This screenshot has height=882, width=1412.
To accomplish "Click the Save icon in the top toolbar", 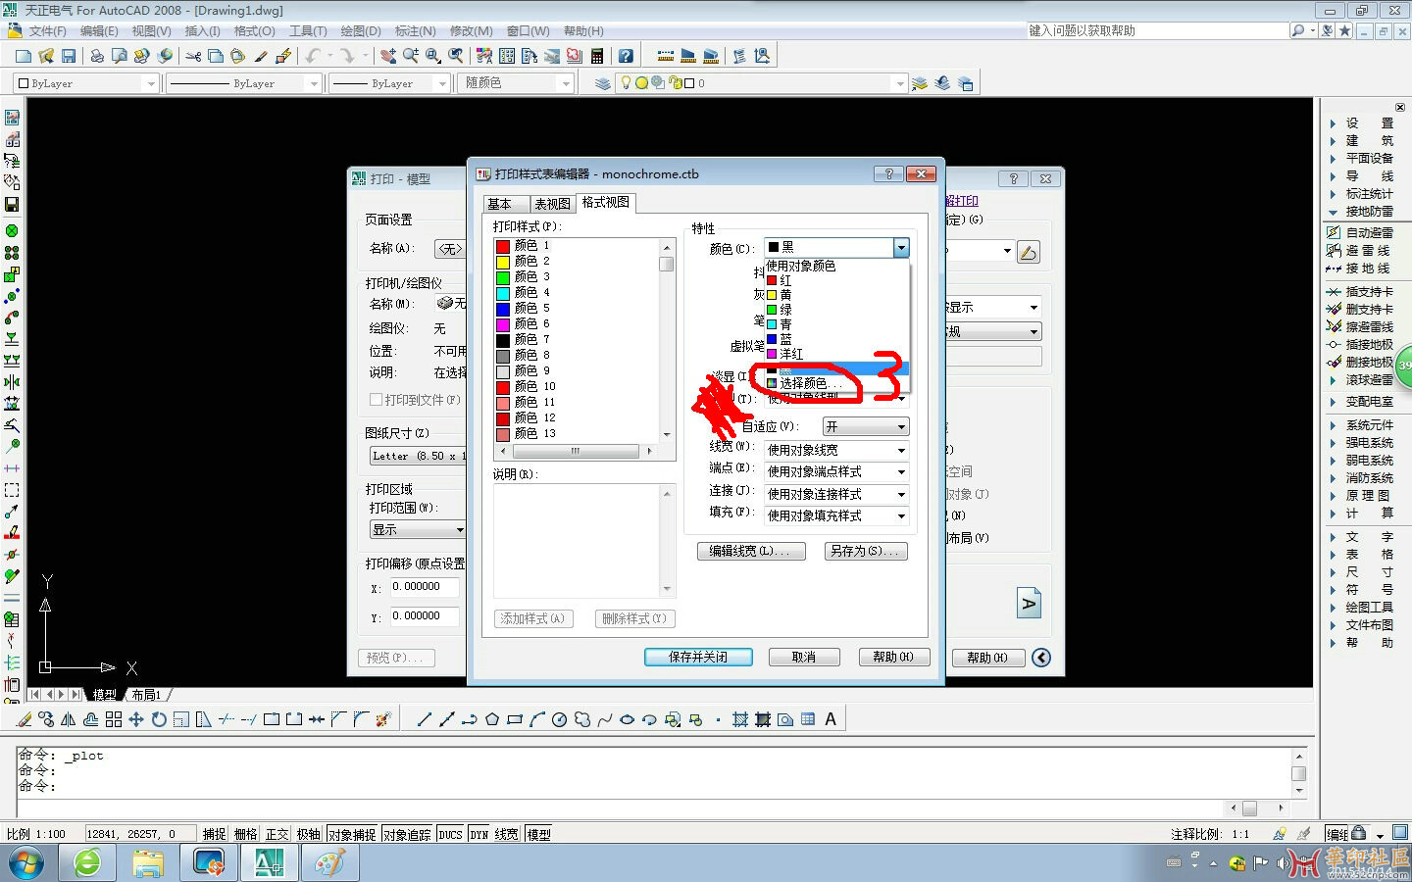I will (x=69, y=56).
